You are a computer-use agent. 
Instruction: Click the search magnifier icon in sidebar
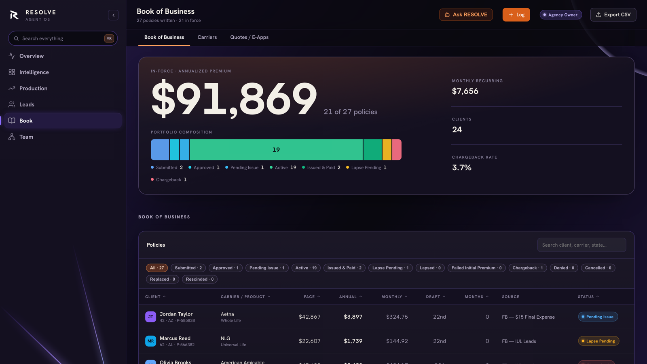[x=16, y=38]
